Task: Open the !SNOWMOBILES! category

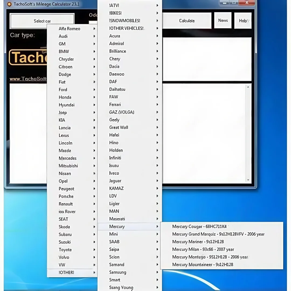Action: pyautogui.click(x=130, y=20)
